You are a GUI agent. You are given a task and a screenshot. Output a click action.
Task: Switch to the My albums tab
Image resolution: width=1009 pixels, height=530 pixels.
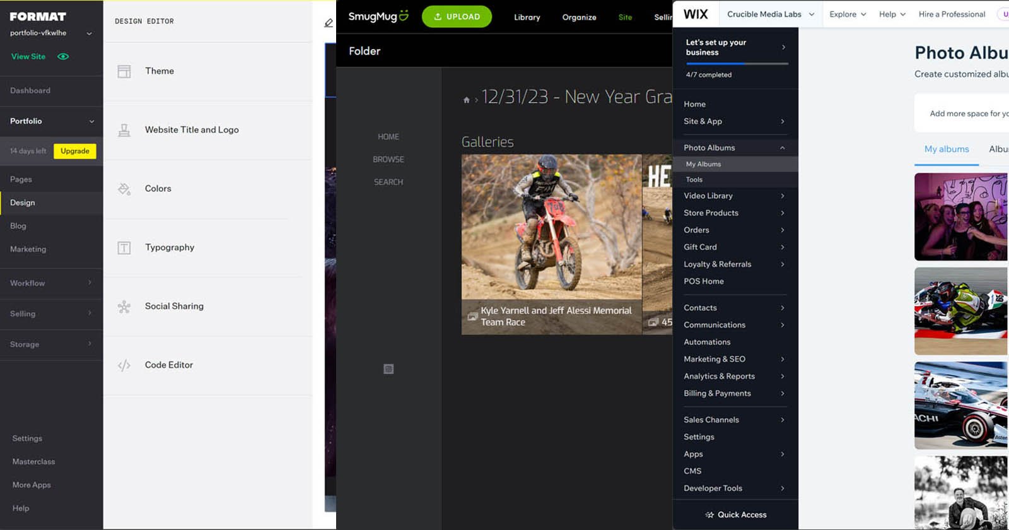(947, 150)
